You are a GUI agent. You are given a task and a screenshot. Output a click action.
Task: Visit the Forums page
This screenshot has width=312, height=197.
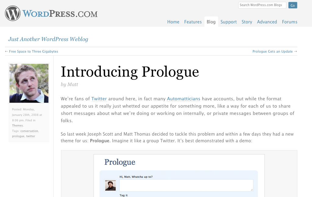(289, 22)
